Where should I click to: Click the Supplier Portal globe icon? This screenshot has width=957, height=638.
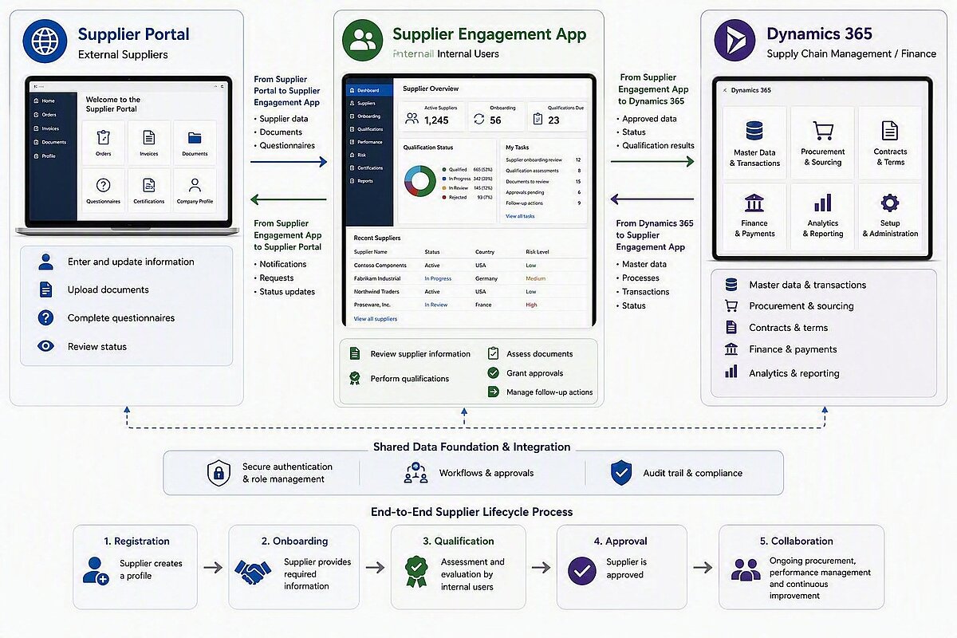click(x=45, y=41)
